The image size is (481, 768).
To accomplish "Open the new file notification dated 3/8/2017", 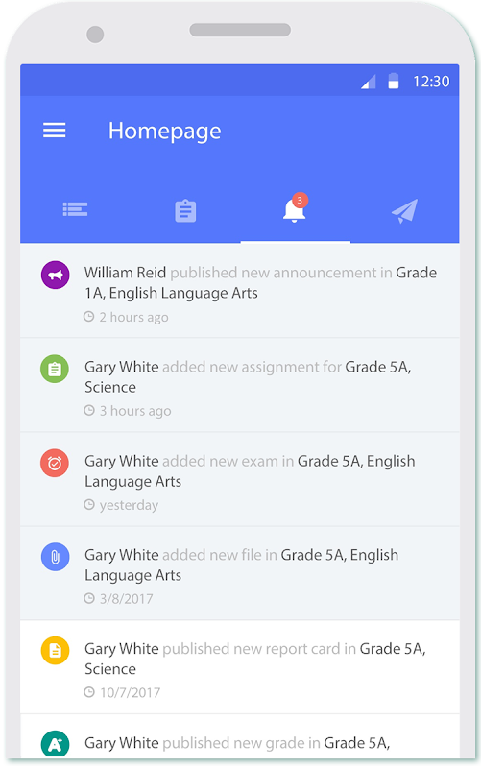I will click(x=239, y=573).
